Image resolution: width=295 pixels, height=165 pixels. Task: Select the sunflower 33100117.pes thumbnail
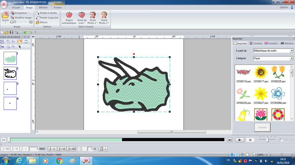coord(261,72)
